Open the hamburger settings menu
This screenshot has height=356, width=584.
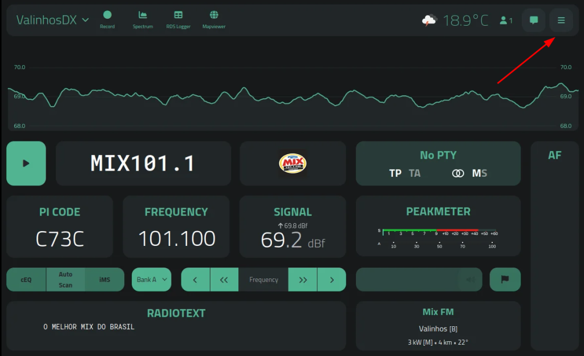[x=561, y=21]
